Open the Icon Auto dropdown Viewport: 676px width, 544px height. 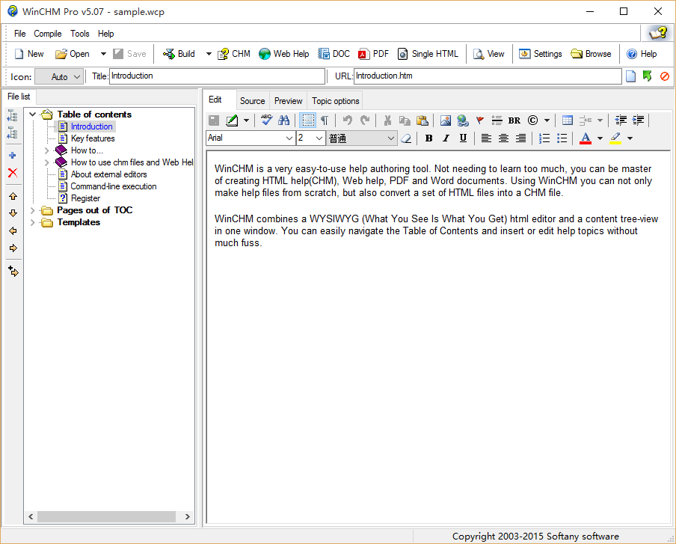(x=59, y=77)
